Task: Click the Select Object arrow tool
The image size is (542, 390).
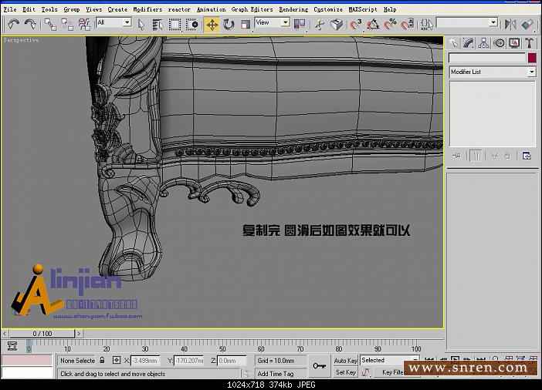Action: pos(141,24)
